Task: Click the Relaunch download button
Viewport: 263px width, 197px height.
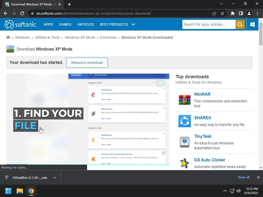Action: [x=87, y=63]
